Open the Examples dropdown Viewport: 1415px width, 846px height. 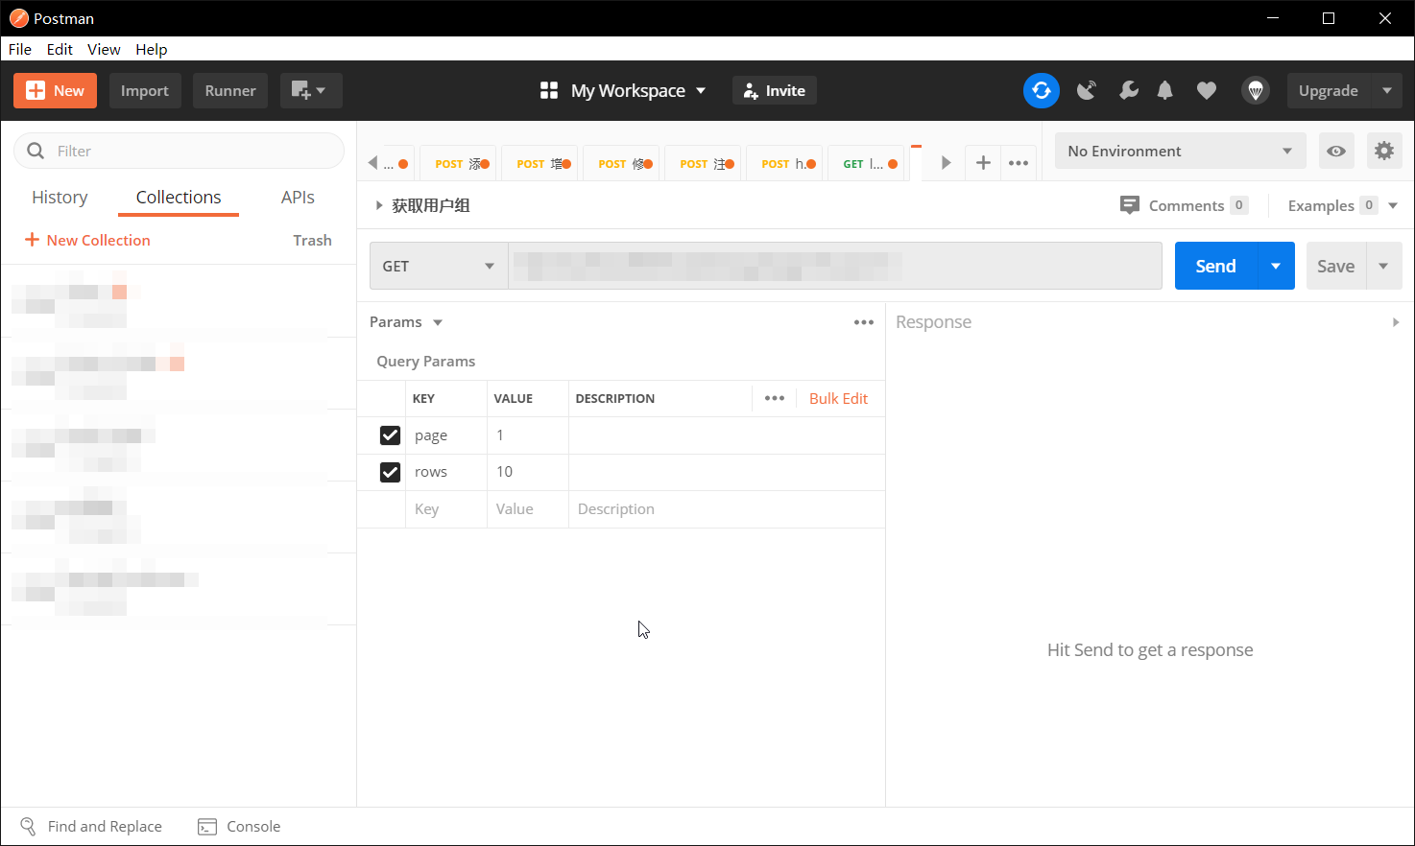click(1342, 205)
